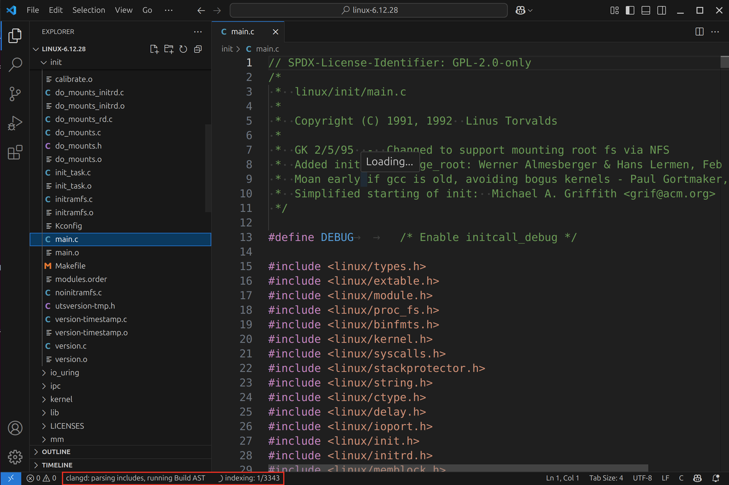This screenshot has width=729, height=485.
Task: Expand the TIMELINE section
Action: pyautogui.click(x=120, y=465)
